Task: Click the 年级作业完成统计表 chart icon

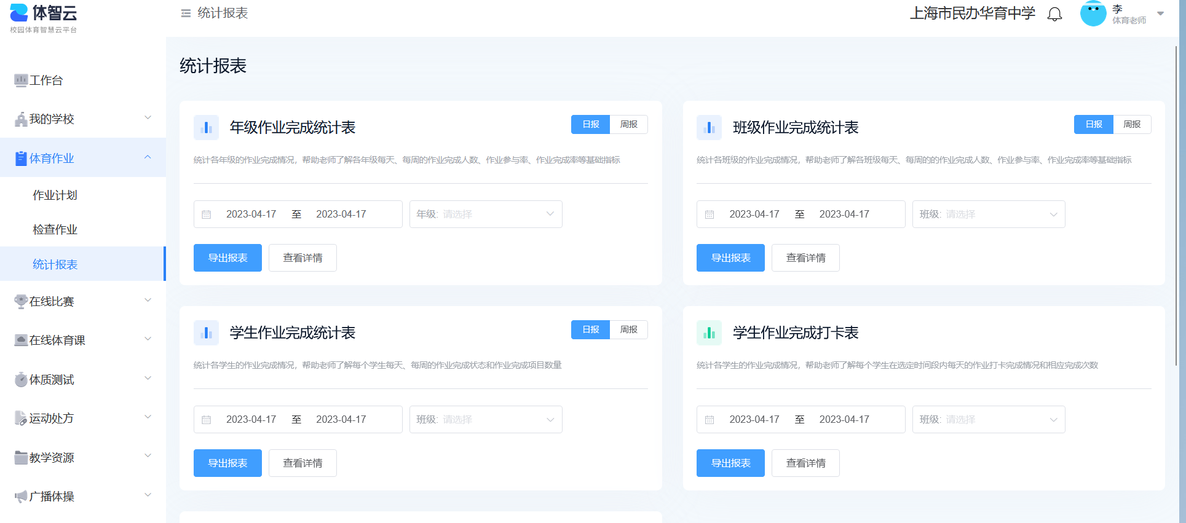Action: [206, 127]
